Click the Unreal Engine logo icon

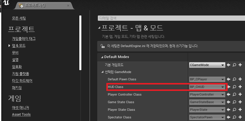point(6,3)
